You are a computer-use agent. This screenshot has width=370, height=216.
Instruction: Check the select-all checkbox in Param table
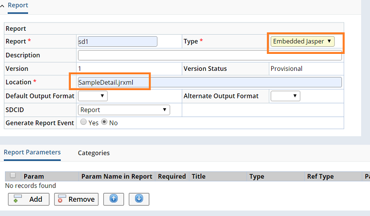(13, 175)
